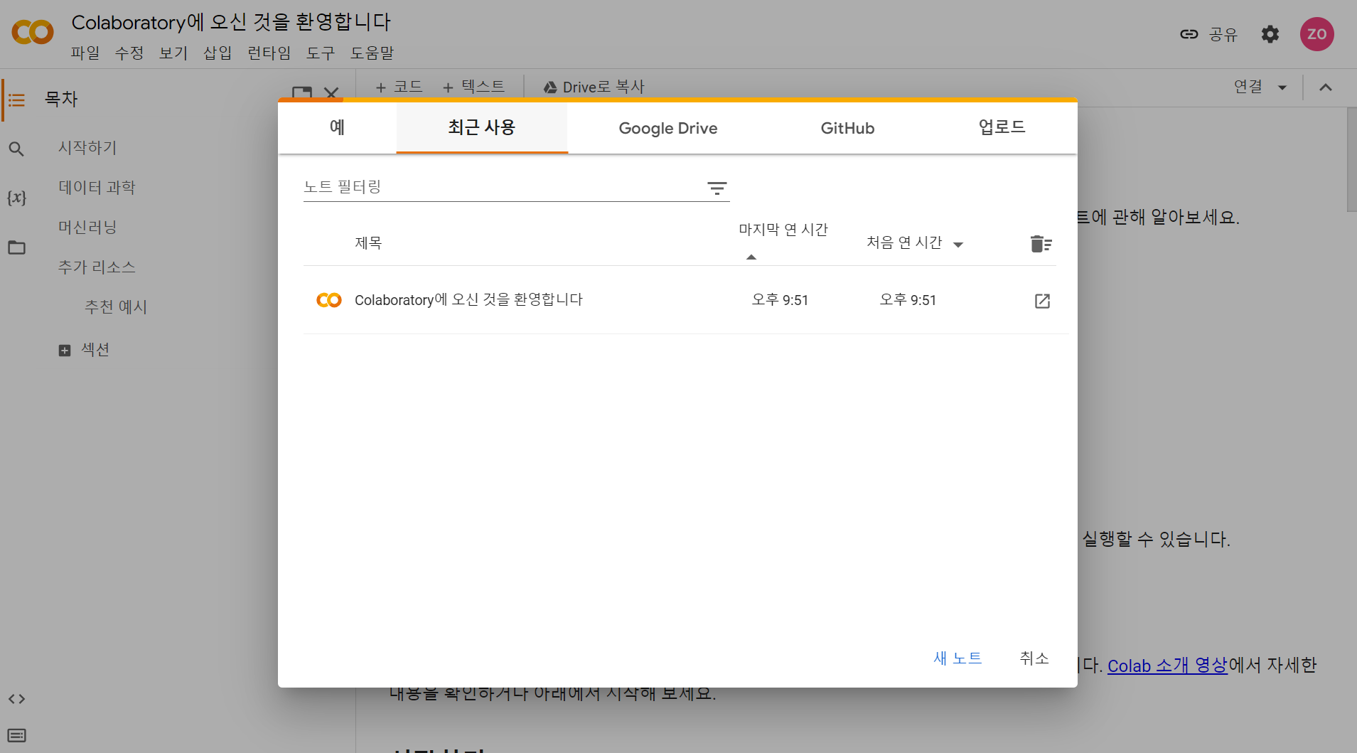
Task: Open the table of contents sidebar icon
Action: point(16,100)
